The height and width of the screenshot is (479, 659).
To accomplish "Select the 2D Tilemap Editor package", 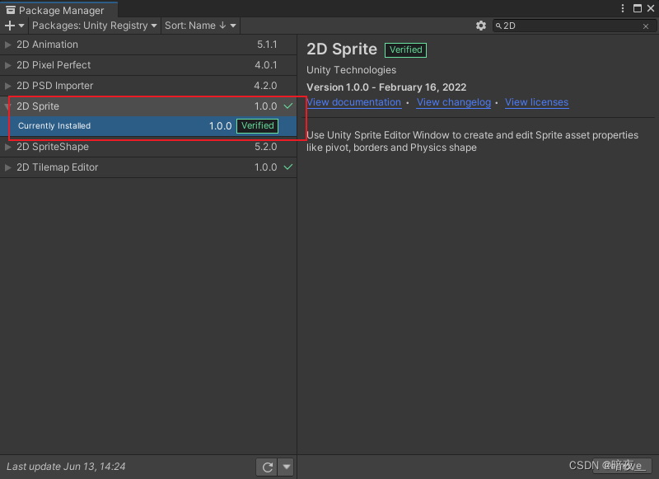I will 148,167.
